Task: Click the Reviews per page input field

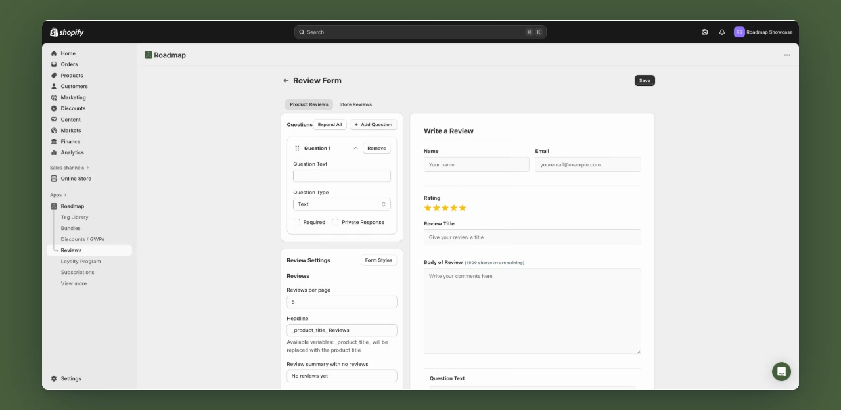Action: coord(341,302)
